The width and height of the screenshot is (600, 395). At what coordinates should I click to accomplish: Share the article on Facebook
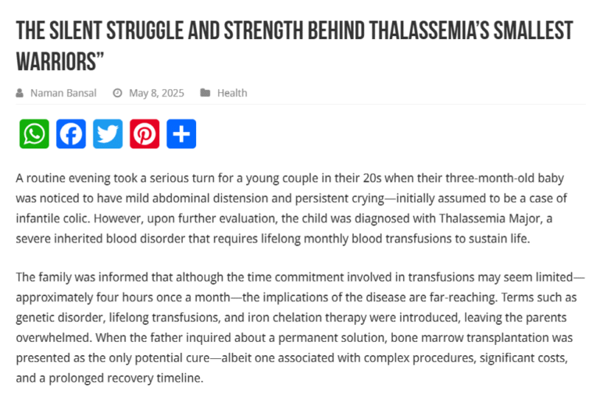[71, 133]
